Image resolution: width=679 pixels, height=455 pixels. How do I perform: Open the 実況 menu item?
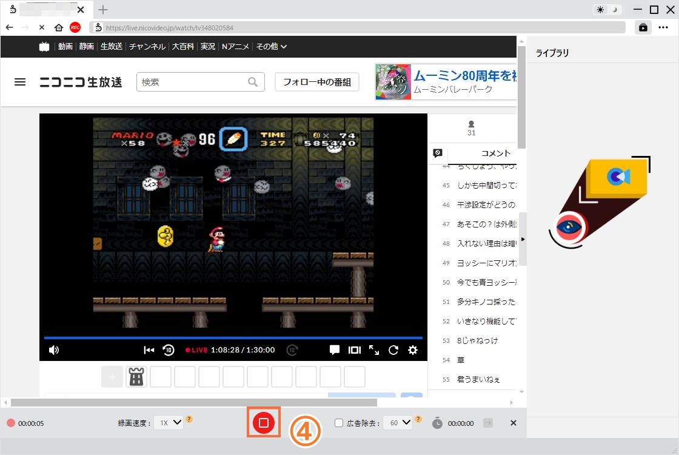208,46
